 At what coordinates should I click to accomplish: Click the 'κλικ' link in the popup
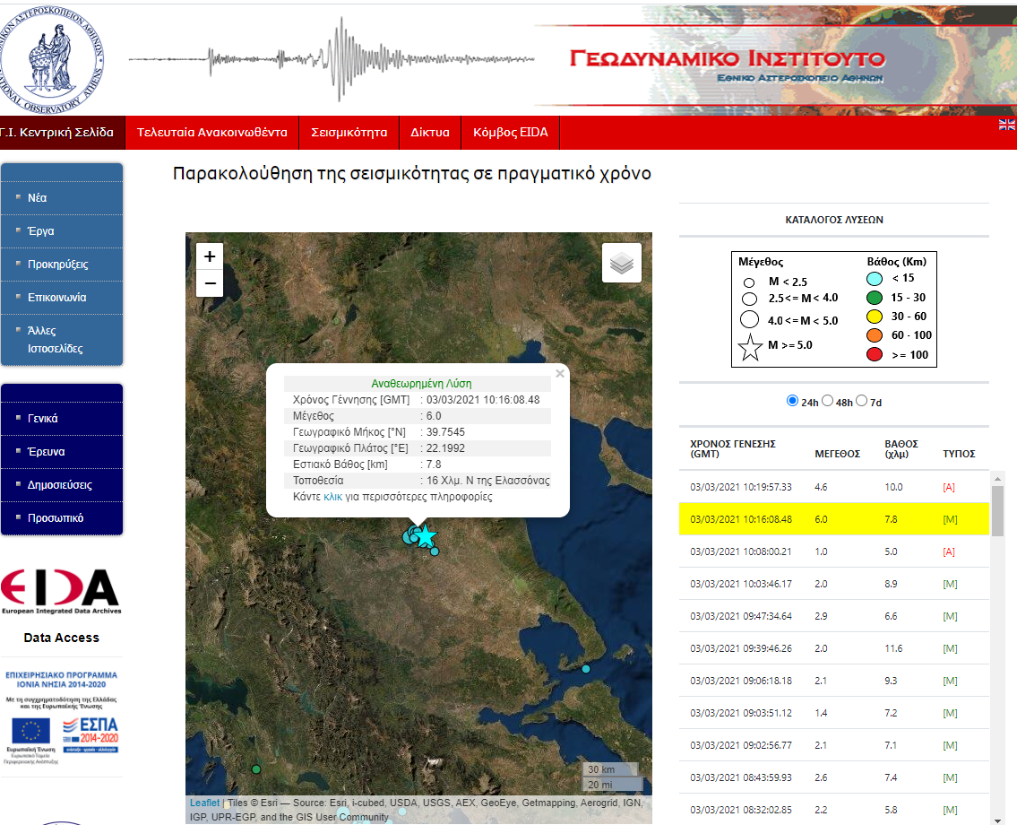(332, 497)
